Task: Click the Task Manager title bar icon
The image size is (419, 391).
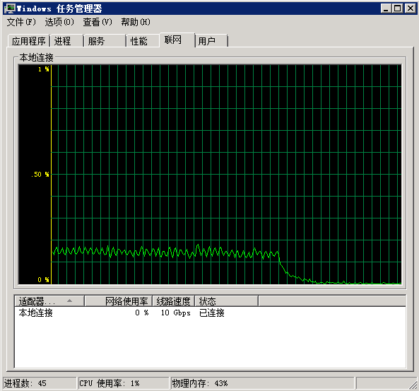Action: click(10, 8)
